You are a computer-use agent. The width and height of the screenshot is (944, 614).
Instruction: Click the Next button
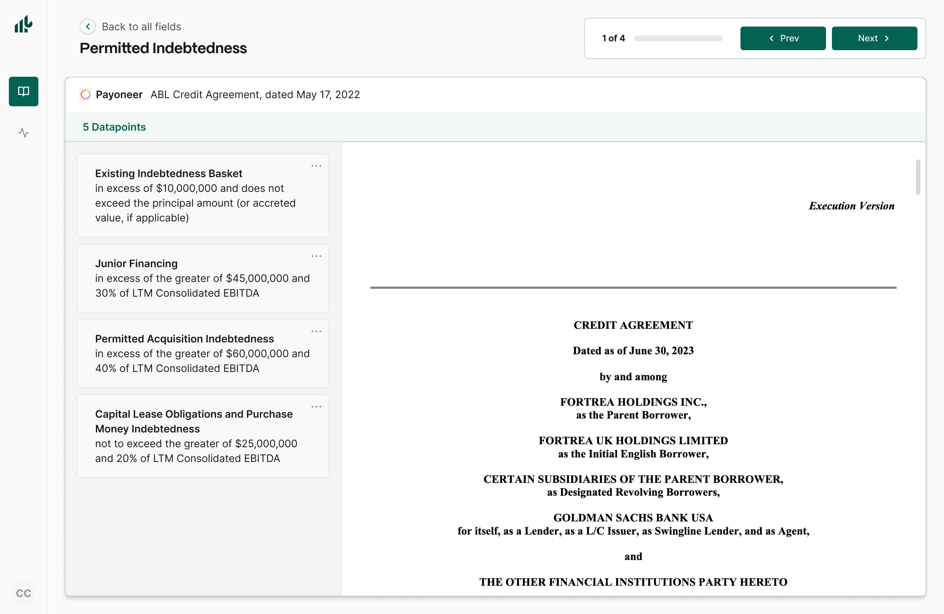pyautogui.click(x=874, y=38)
